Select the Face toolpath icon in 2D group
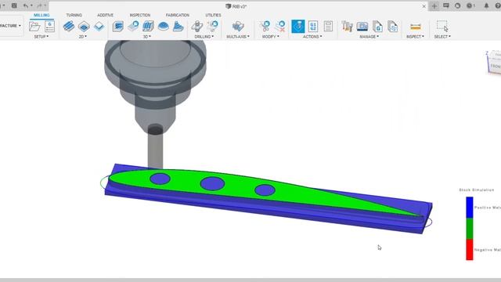This screenshot has height=282, width=501. click(x=99, y=26)
